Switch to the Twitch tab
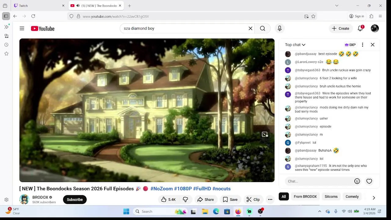 point(39,5)
